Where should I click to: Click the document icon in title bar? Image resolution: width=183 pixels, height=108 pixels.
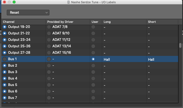coord(69,2)
